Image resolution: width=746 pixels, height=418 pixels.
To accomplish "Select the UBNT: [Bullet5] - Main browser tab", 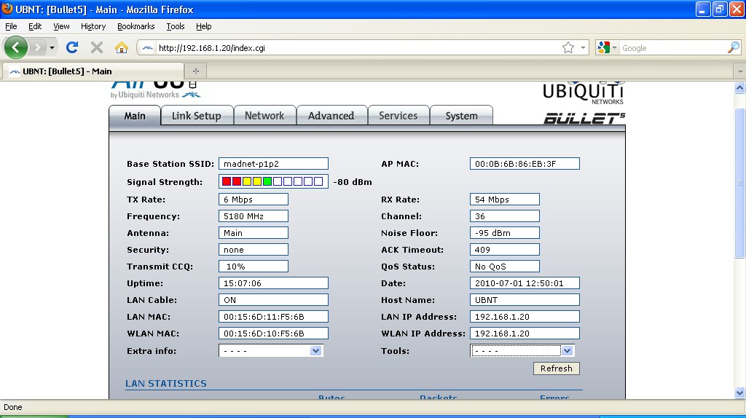I will (93, 71).
